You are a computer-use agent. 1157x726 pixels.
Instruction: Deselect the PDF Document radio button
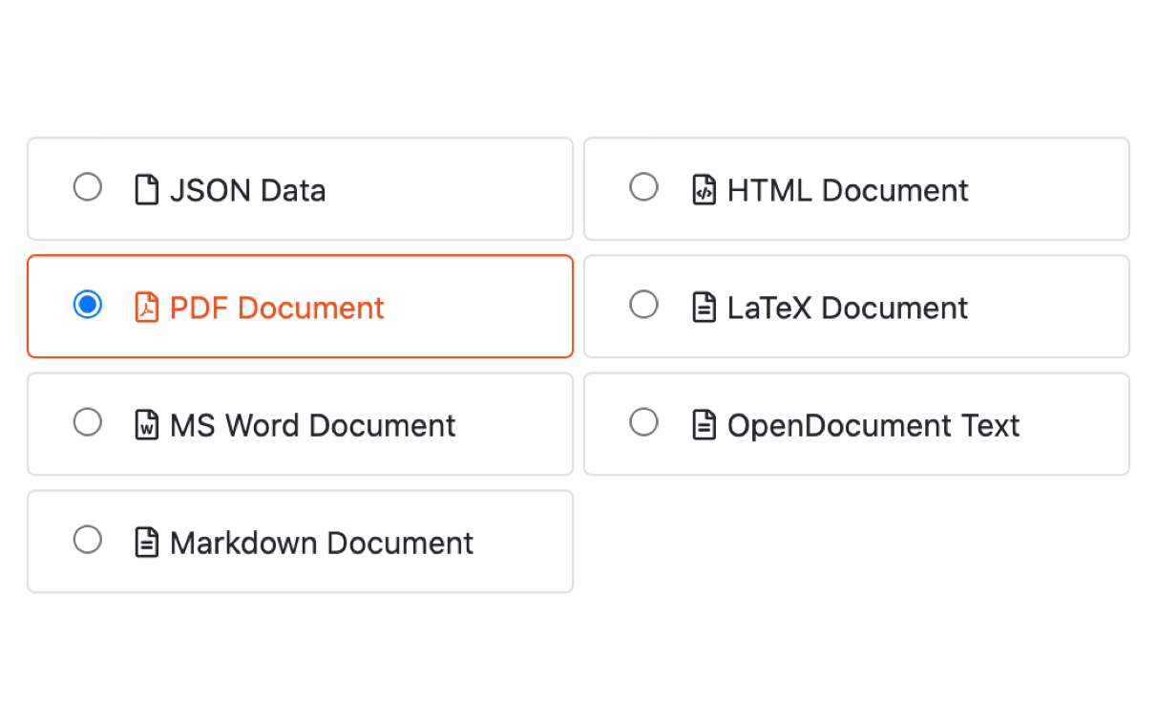(88, 305)
